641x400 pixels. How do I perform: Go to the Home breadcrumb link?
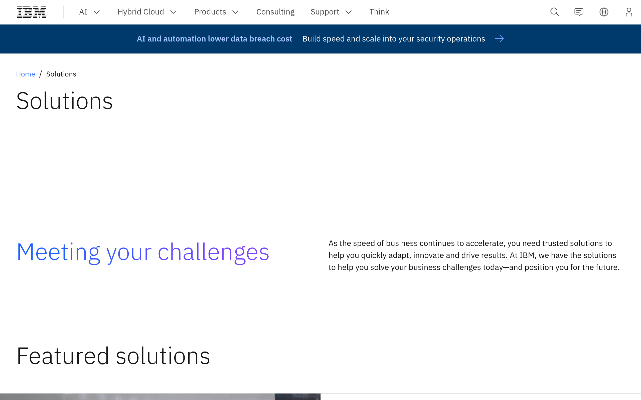pyautogui.click(x=26, y=74)
